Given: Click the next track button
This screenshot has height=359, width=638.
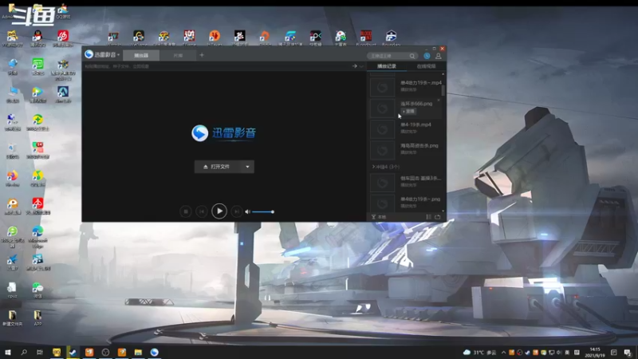Looking at the screenshot, I should pos(236,211).
